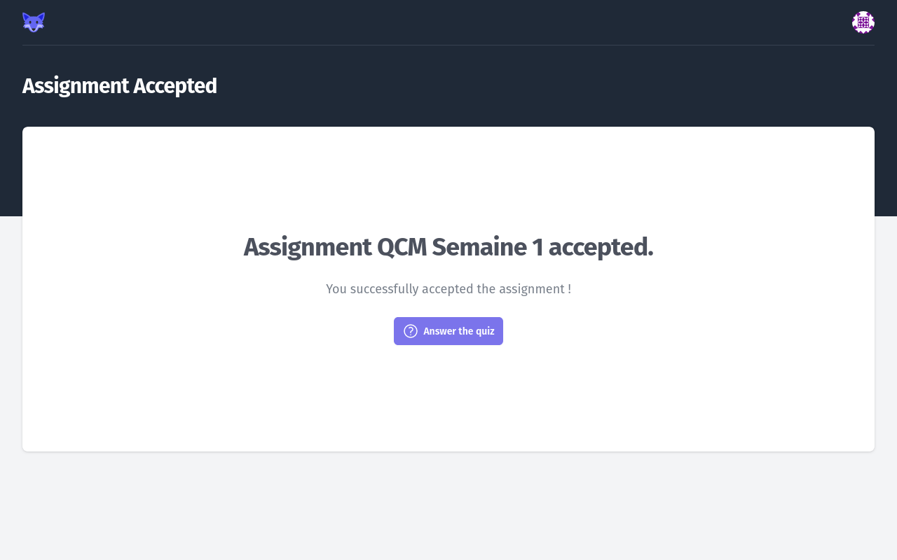This screenshot has height=560, width=897.
Task: Click the question mark icon on the quiz button
Action: point(410,330)
